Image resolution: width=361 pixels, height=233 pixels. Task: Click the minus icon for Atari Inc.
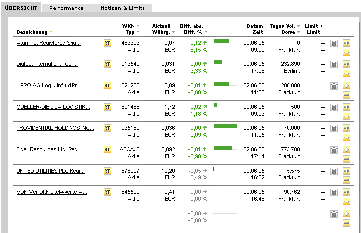[346, 52]
